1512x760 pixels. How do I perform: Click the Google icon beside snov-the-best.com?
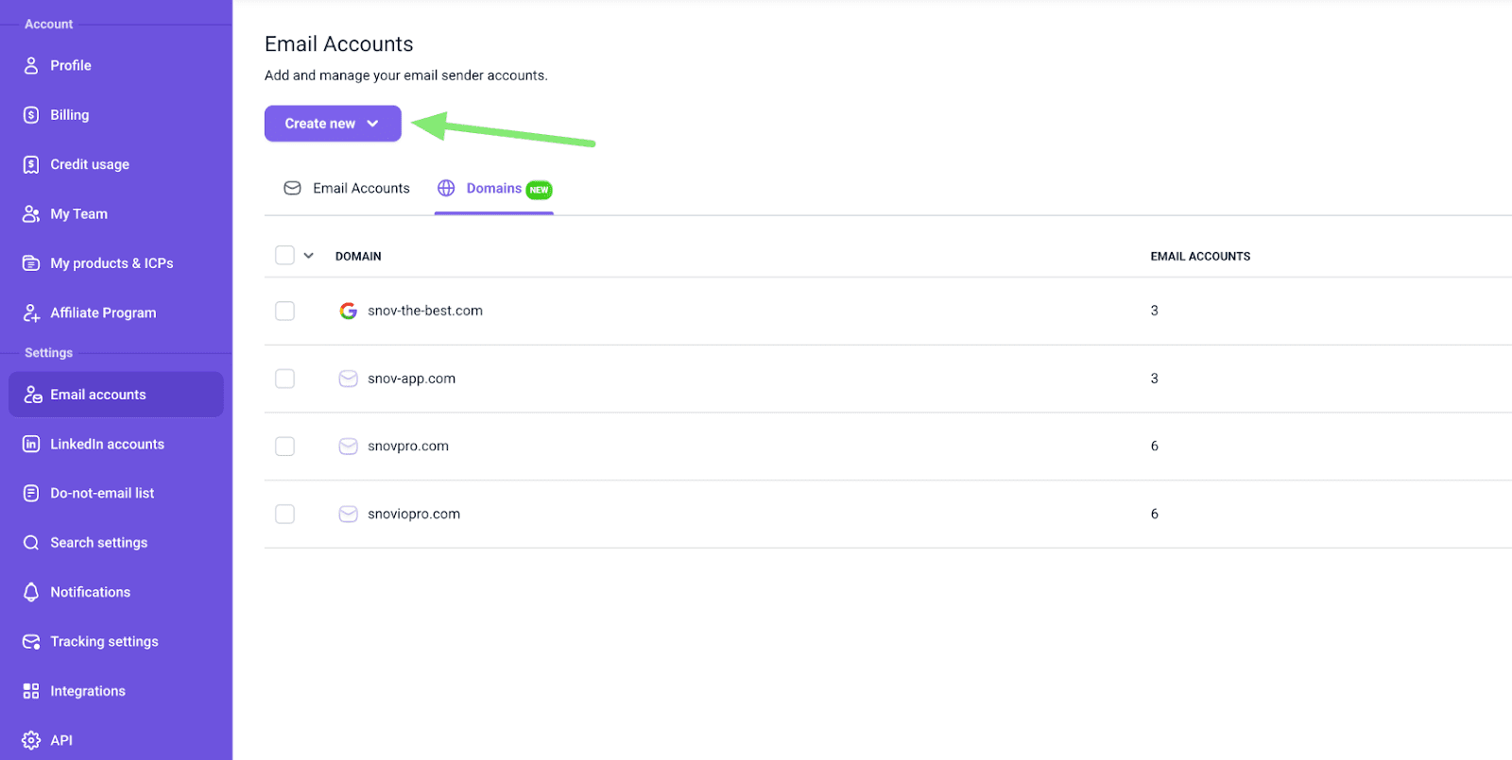point(348,311)
